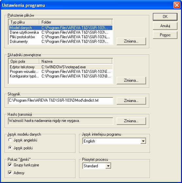The image size is (182, 183).
Task: Select Dane użytkownika row
Action: 61,32
